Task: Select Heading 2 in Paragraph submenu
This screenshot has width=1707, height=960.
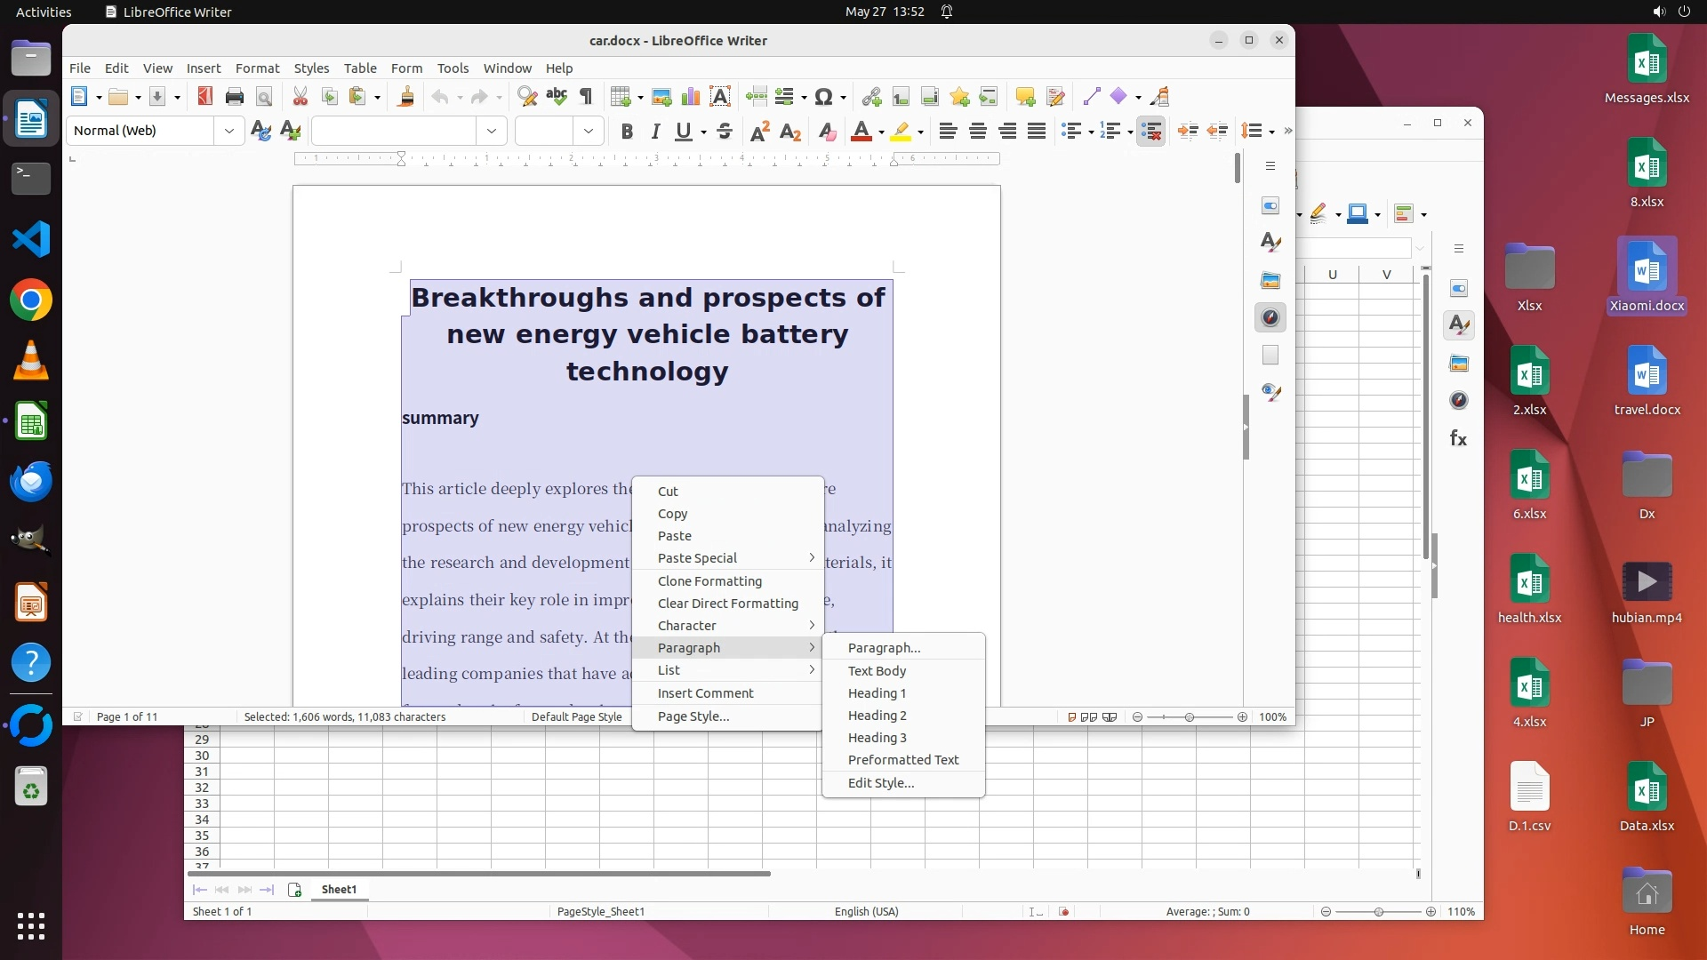Action: [877, 716]
